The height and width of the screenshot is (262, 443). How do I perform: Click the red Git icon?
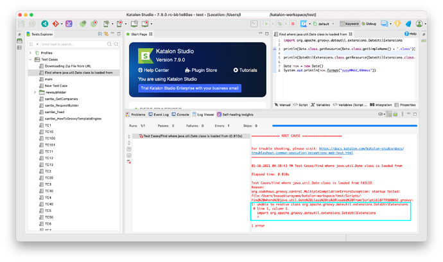(x=55, y=24)
